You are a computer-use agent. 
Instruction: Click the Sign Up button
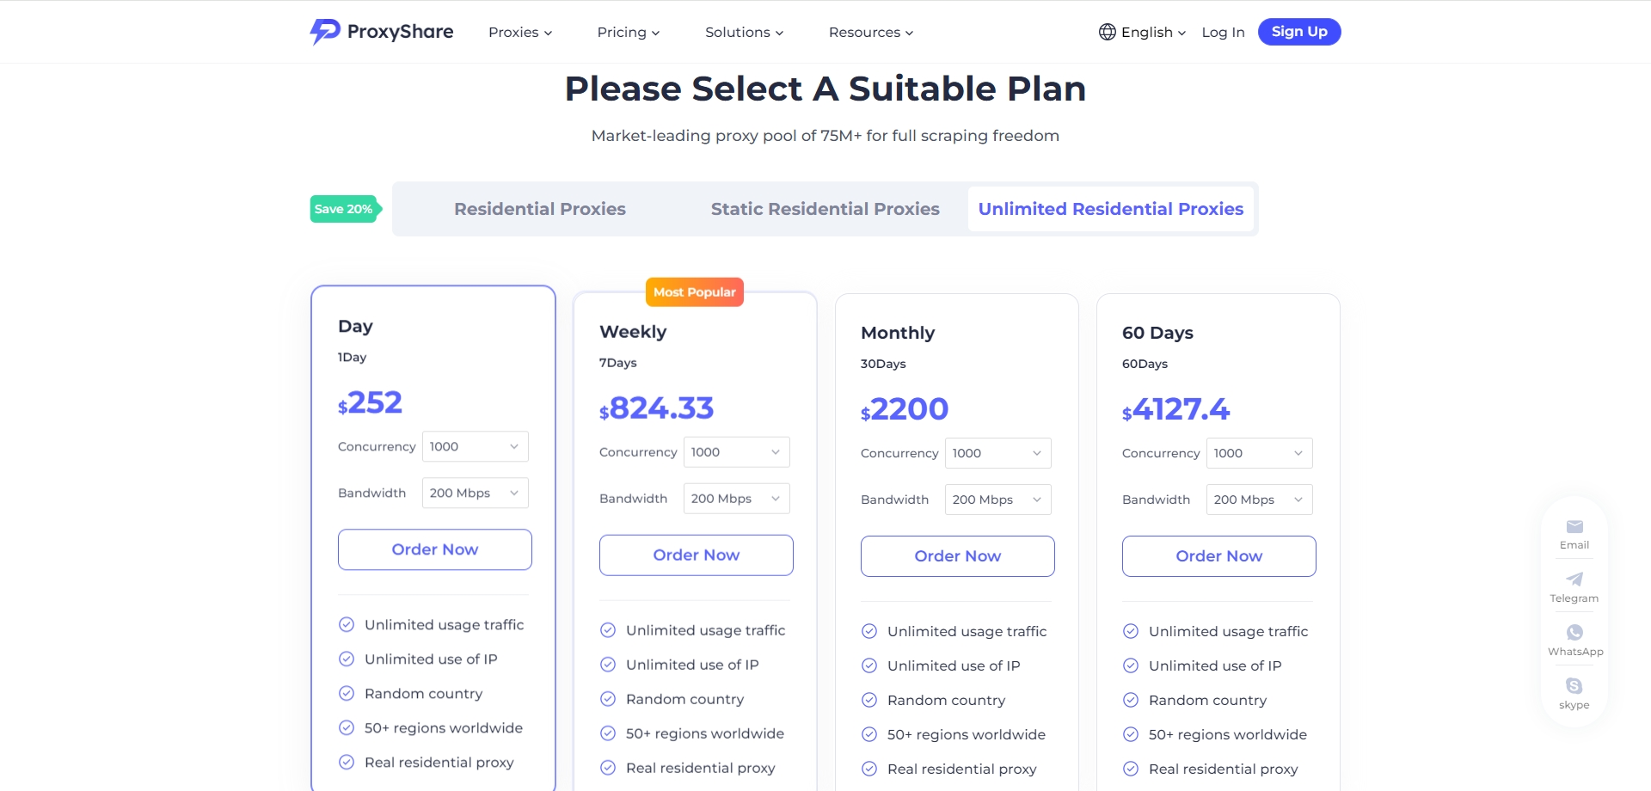pyautogui.click(x=1298, y=32)
